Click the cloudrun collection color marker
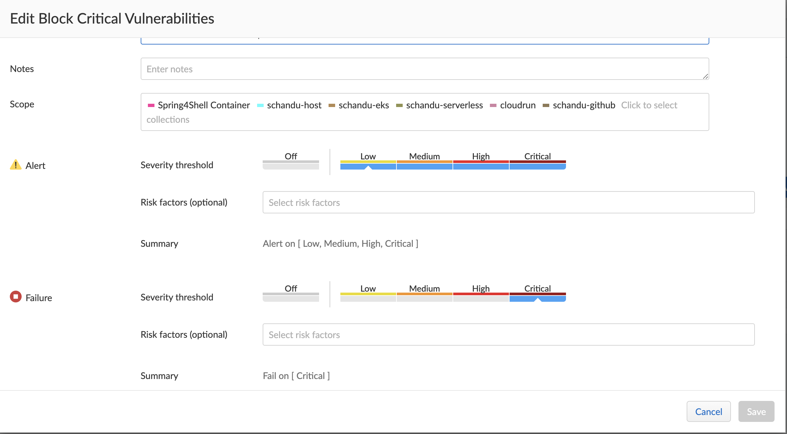Image resolution: width=787 pixels, height=434 pixels. pos(493,105)
